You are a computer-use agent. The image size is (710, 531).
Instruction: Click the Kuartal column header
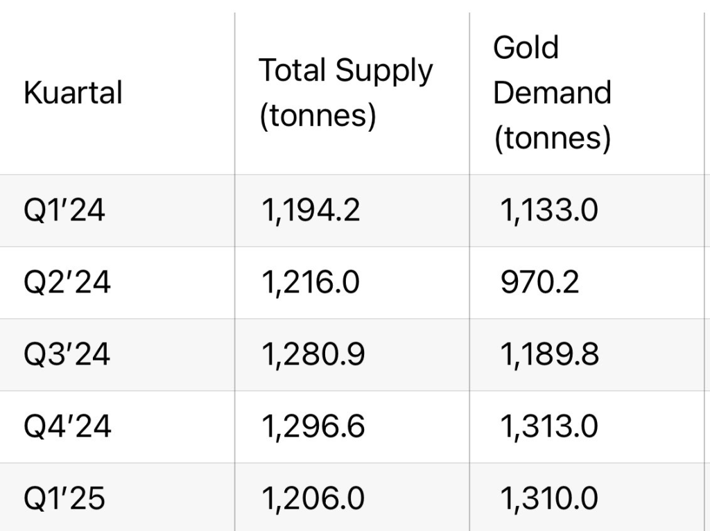point(73,93)
